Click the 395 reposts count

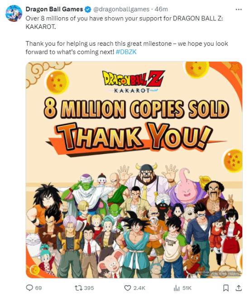pos(89,288)
